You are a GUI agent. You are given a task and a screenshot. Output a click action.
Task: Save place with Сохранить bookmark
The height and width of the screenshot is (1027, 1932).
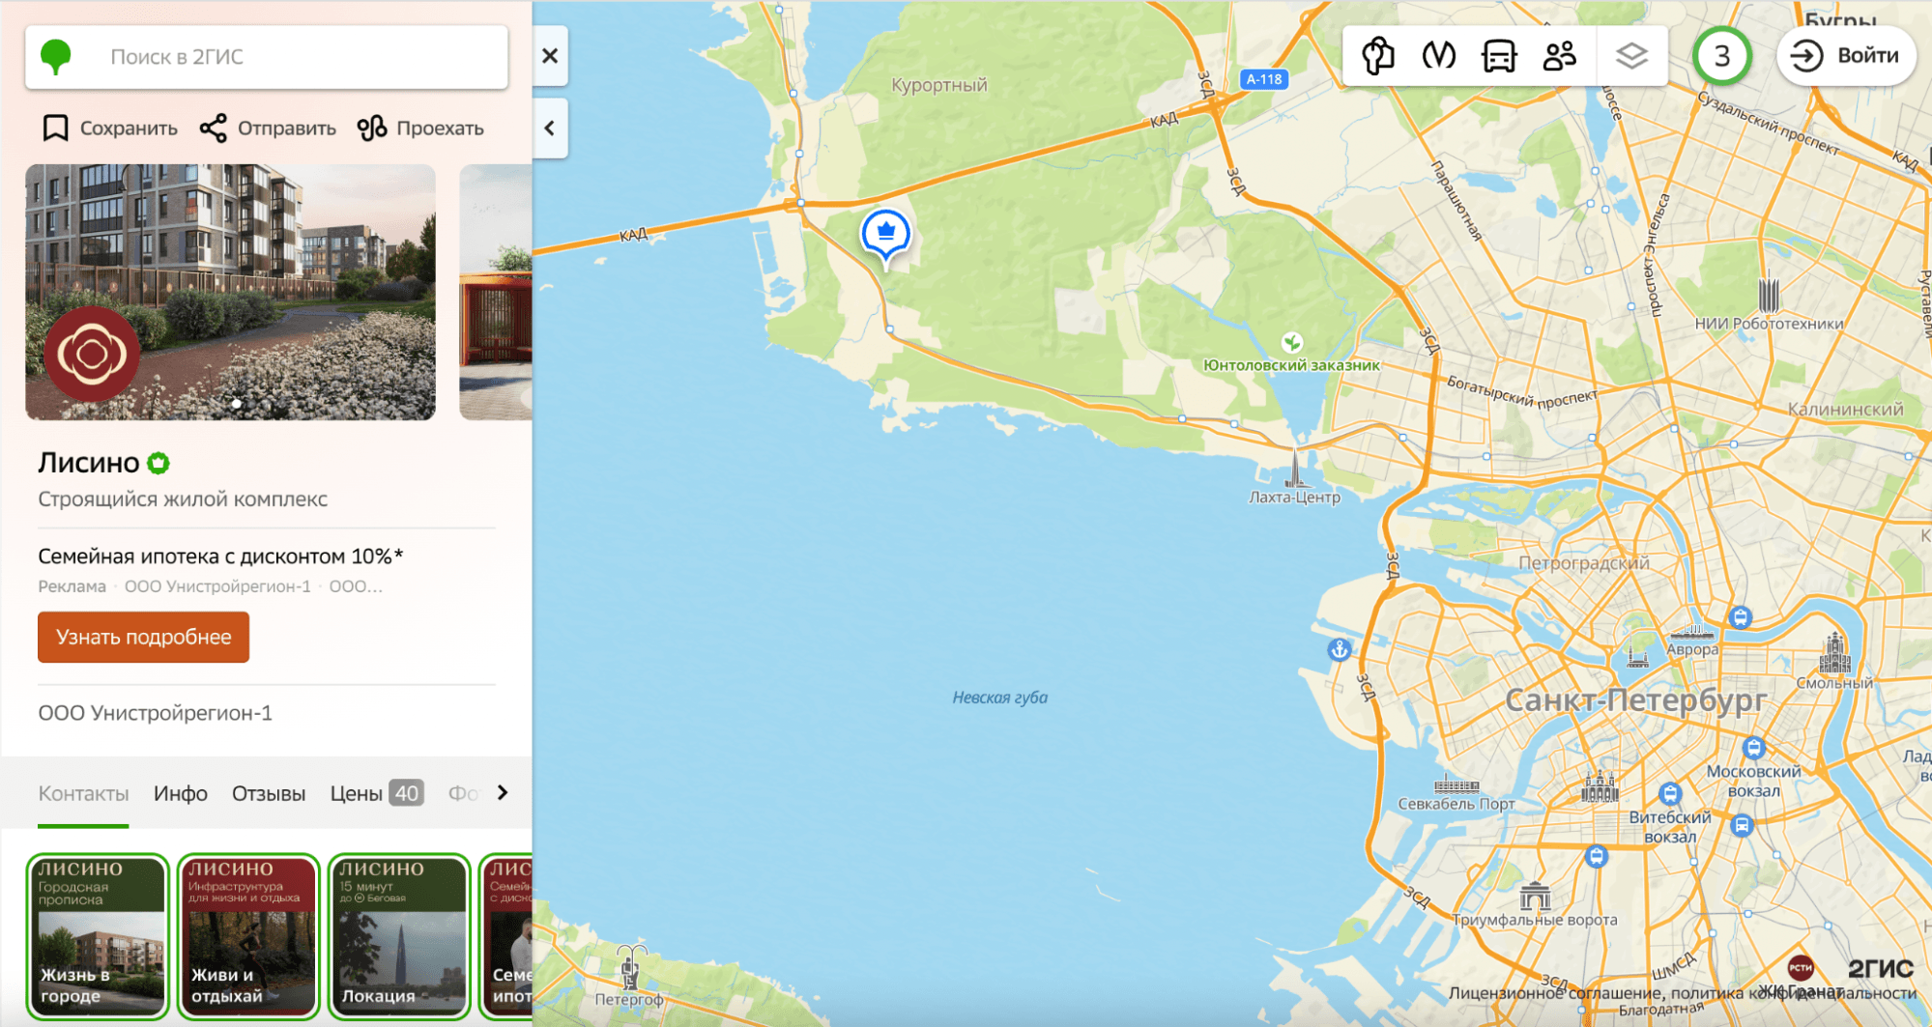pos(110,128)
